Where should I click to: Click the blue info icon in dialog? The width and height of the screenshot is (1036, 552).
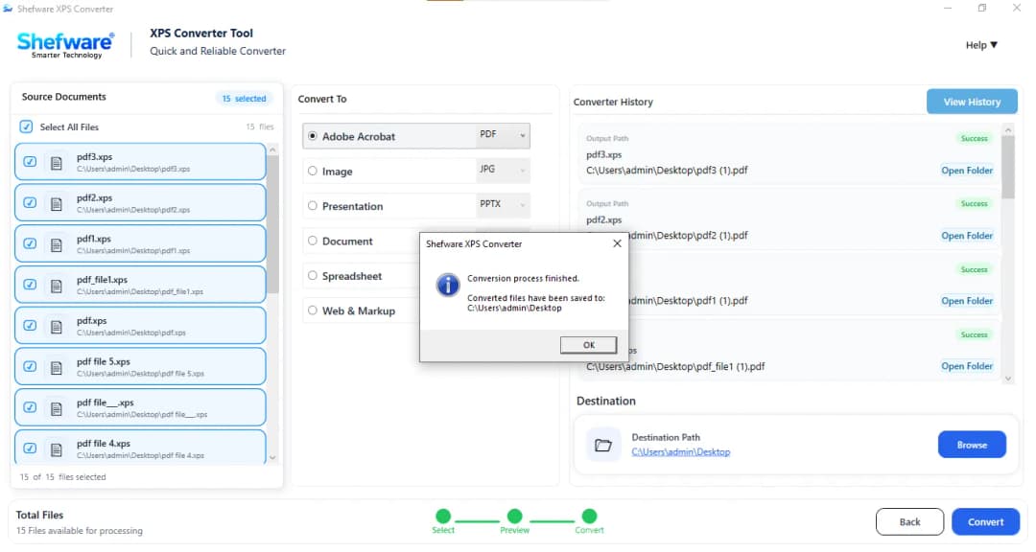[x=448, y=286]
